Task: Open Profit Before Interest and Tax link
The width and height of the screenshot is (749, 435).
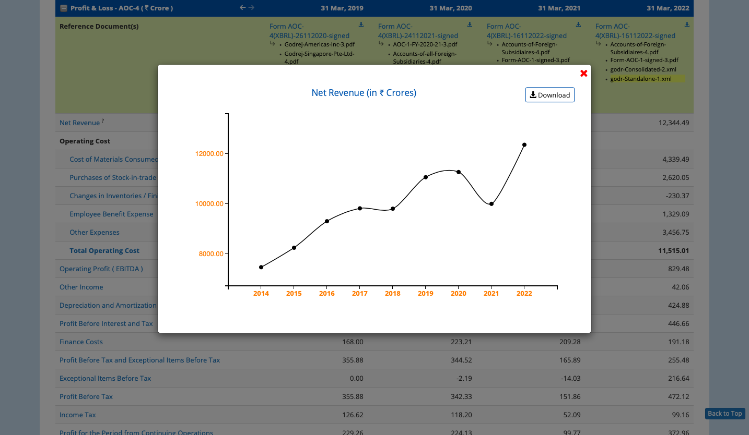Action: 106,324
